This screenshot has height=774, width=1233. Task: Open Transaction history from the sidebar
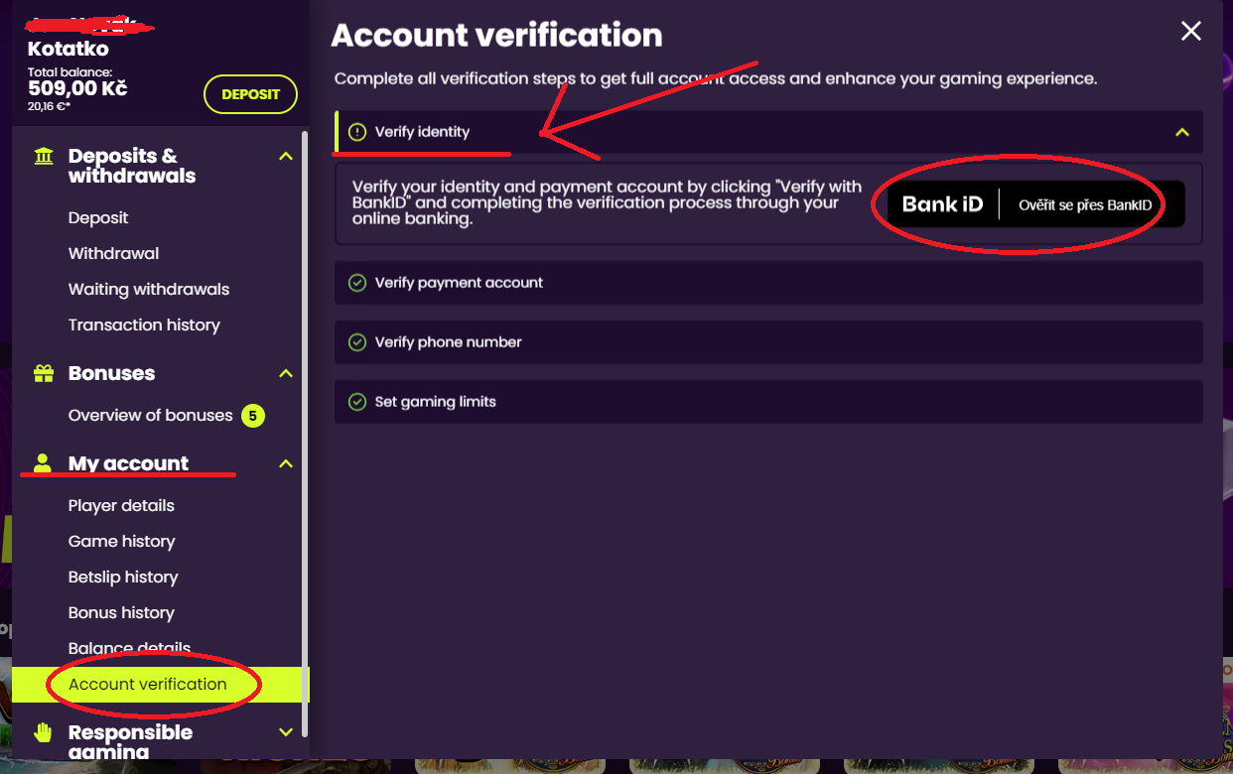coord(144,324)
